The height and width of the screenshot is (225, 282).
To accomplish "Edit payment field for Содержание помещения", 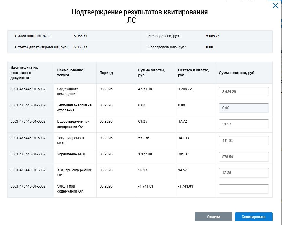I will pos(244,92).
